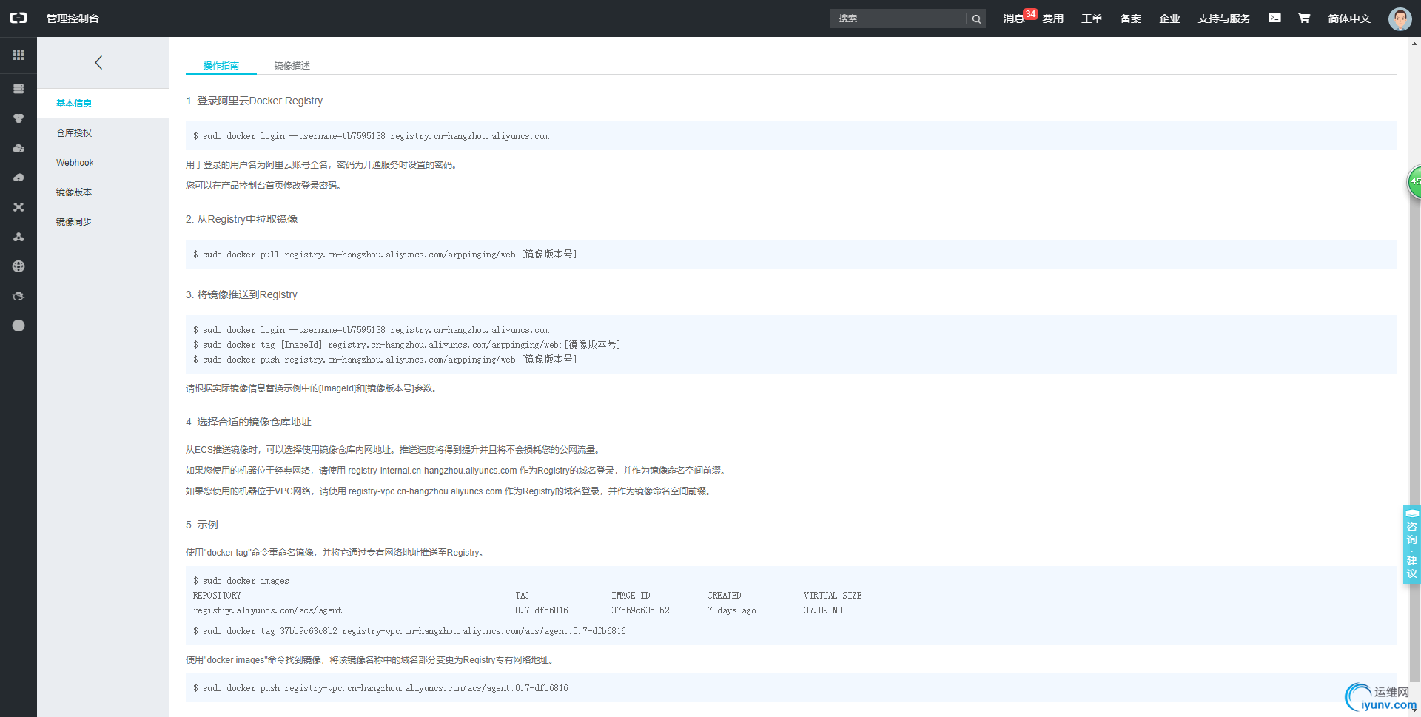Click the docker push arppinging/web command line
Image resolution: width=1421 pixels, height=717 pixels.
tap(385, 360)
